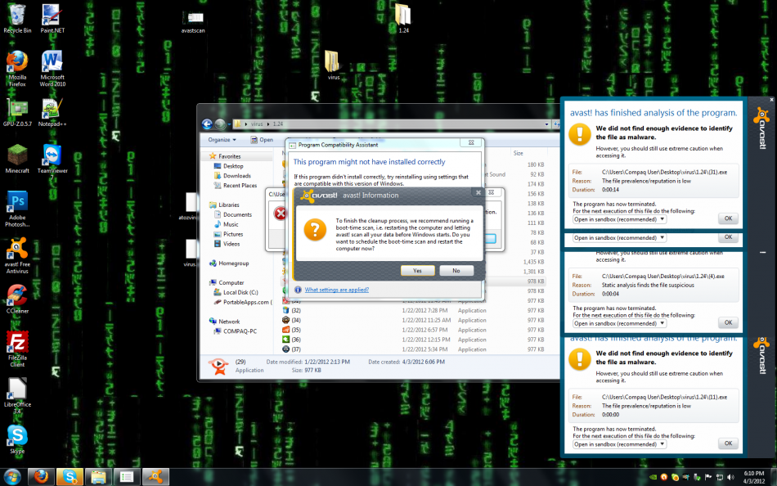Select the virus folder on the desktop
The width and height of the screenshot is (777, 486).
334,65
